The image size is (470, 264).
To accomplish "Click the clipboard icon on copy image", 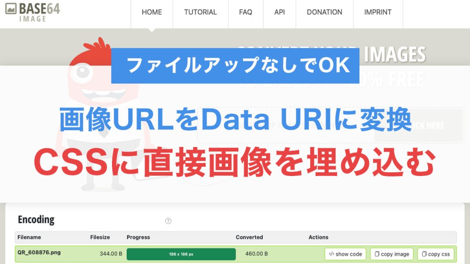I will point(377,253).
